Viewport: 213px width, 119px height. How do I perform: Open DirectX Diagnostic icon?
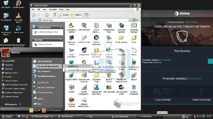pos(96,40)
